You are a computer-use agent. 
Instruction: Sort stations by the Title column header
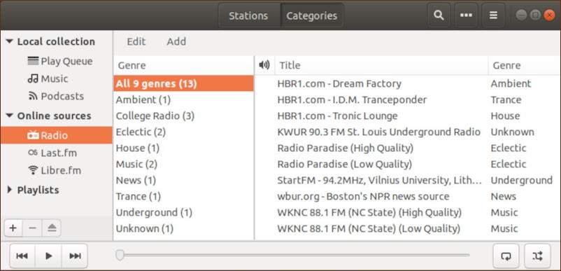tap(381, 65)
